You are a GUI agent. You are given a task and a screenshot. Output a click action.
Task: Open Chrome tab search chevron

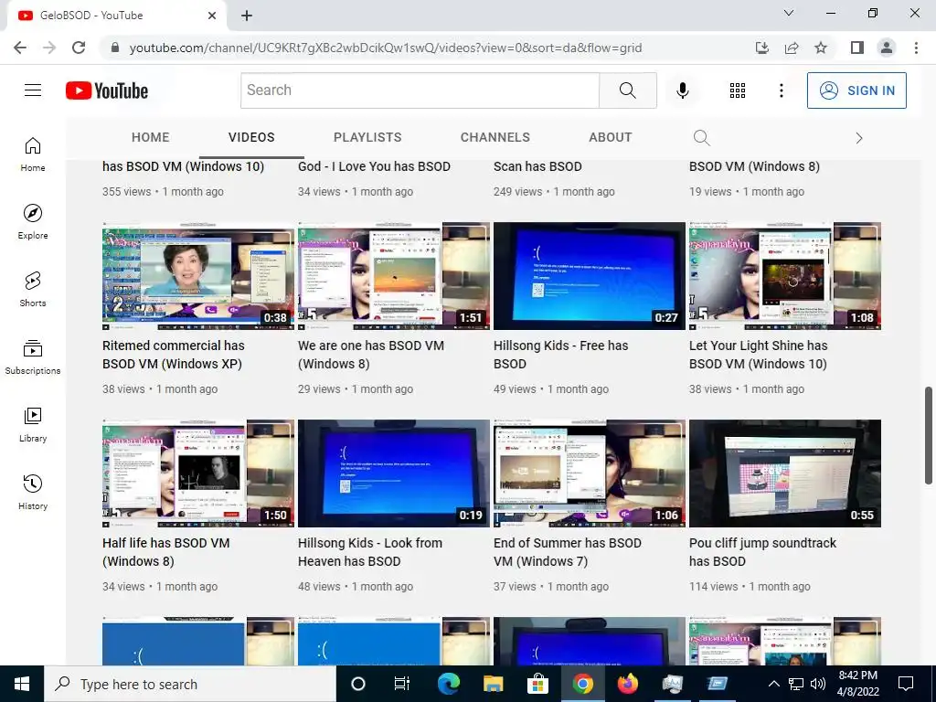[789, 13]
